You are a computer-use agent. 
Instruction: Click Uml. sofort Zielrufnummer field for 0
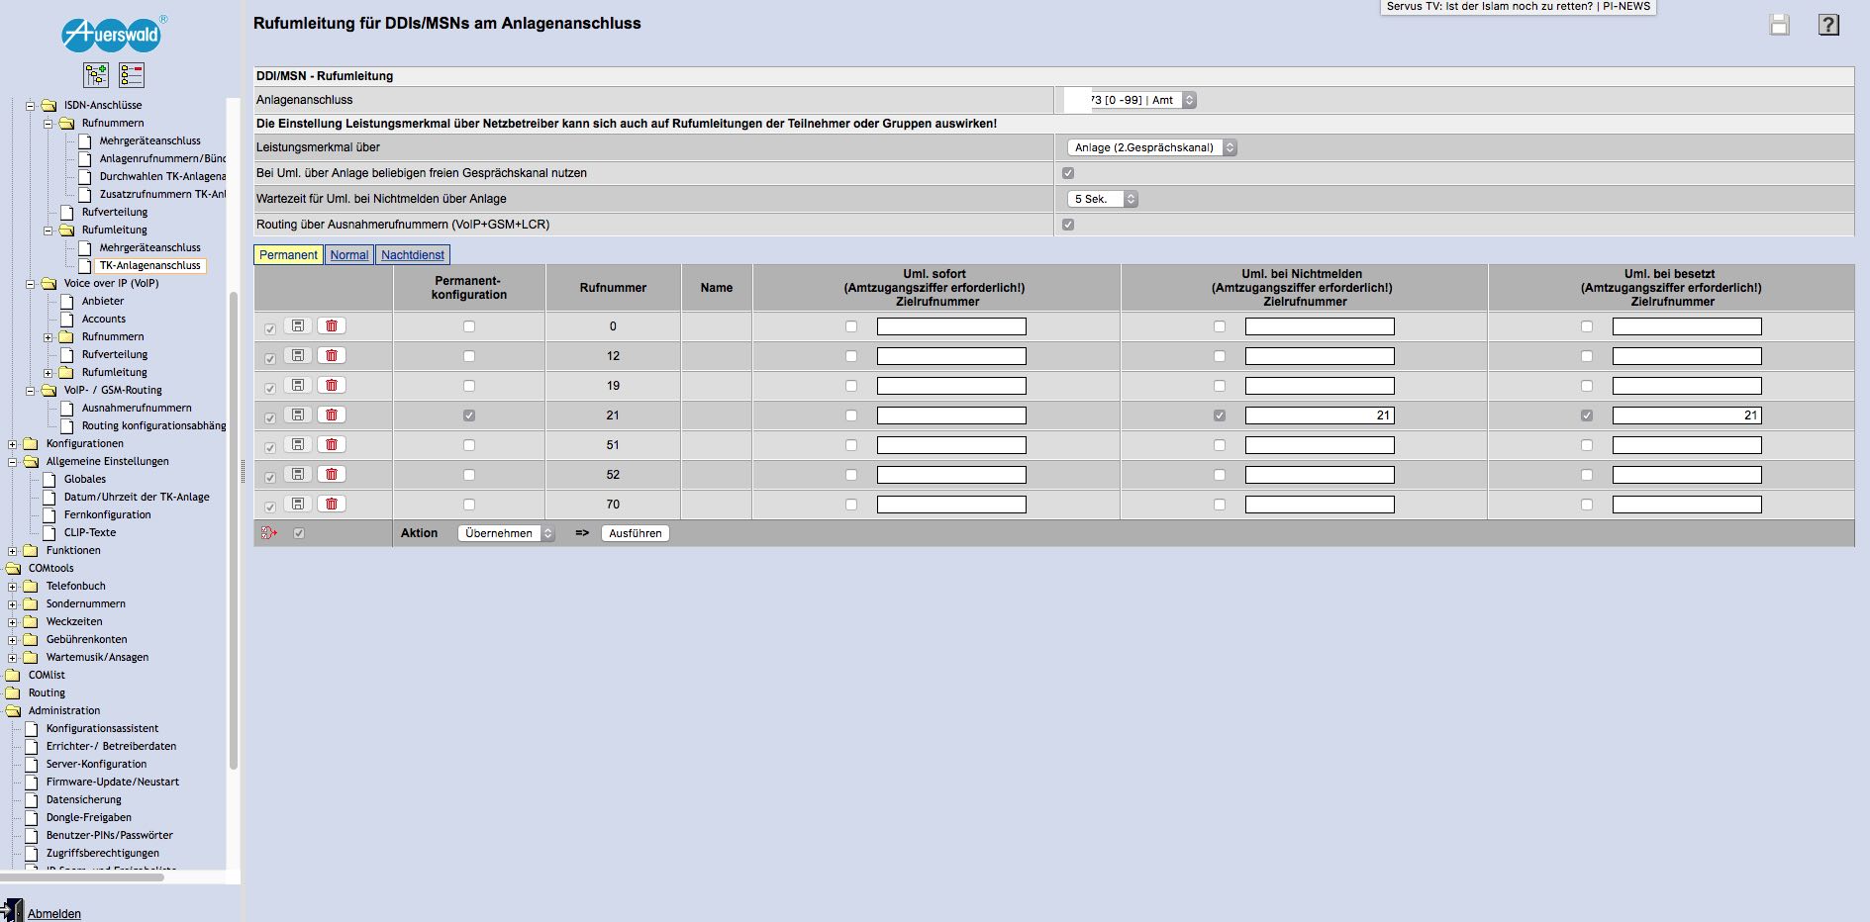click(x=951, y=326)
